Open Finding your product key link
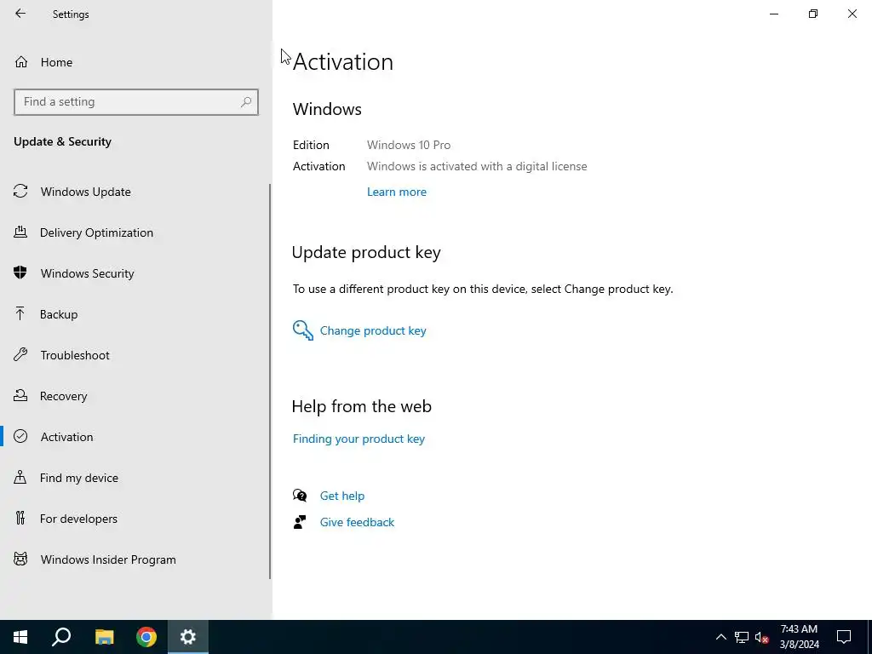 tap(359, 439)
